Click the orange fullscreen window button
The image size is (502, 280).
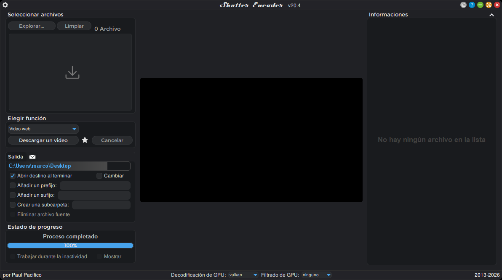click(x=489, y=5)
